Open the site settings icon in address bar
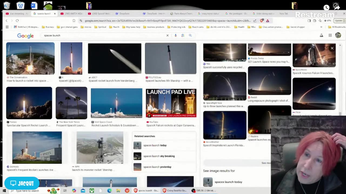The image size is (346, 194). (x=81, y=21)
